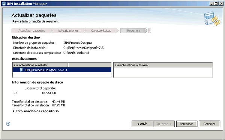The width and height of the screenshot is (225, 140).
Task: Click the Actualizar button
Action: tap(186, 124)
